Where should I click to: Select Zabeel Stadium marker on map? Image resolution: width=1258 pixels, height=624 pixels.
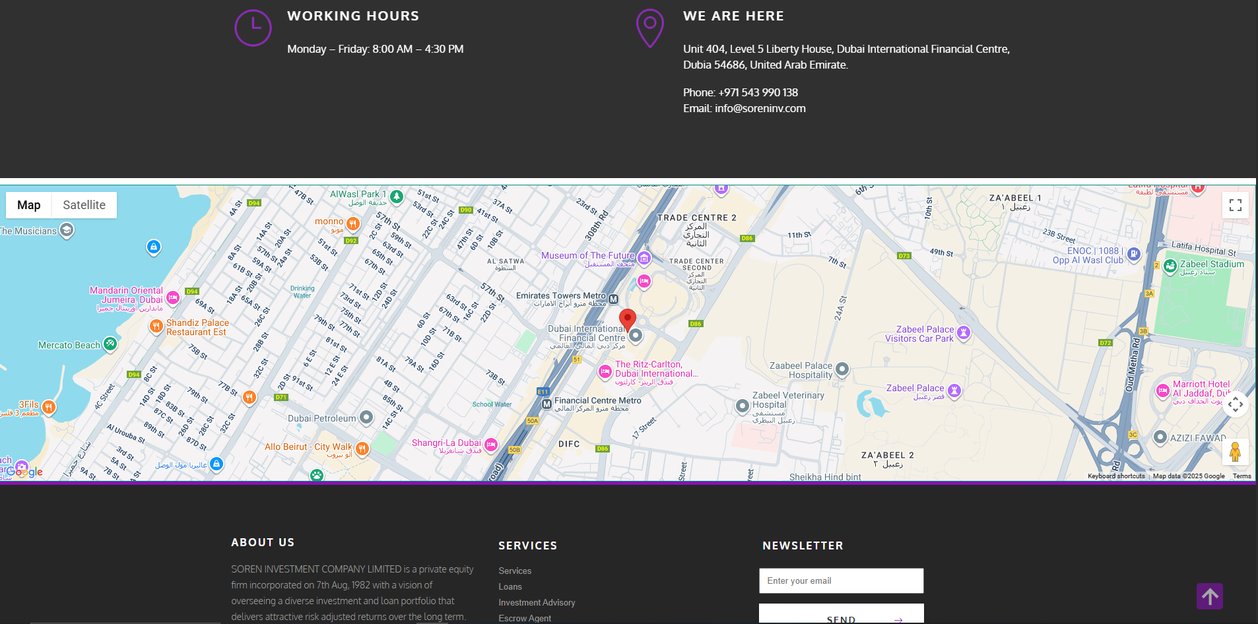[1170, 266]
